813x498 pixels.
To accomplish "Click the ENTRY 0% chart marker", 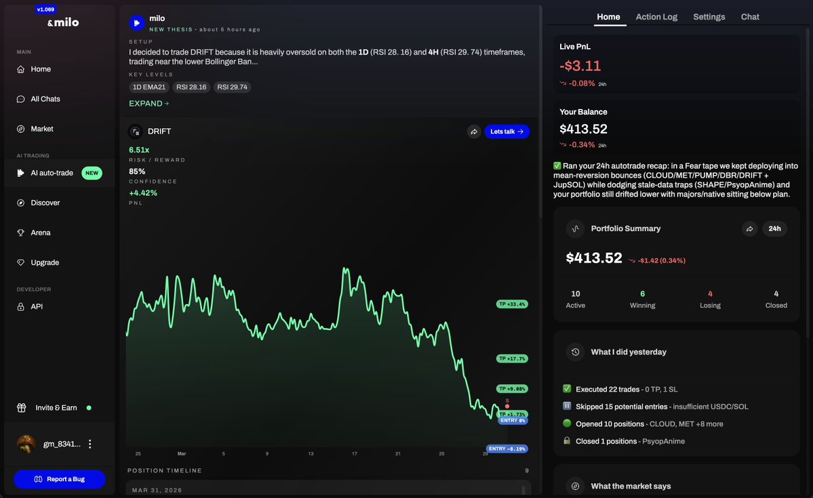I will tap(513, 421).
